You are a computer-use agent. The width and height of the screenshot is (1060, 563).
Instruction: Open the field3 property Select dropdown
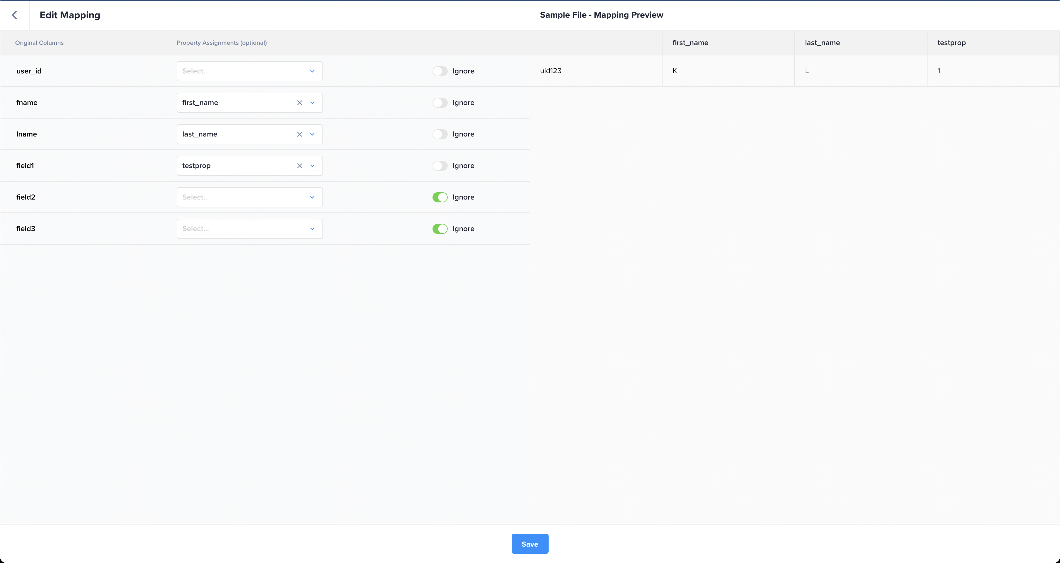coord(249,229)
